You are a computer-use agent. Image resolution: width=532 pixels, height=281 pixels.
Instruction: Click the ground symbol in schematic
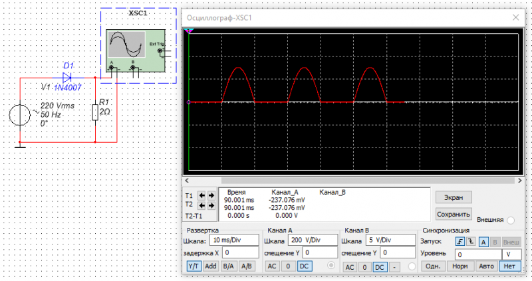point(20,145)
